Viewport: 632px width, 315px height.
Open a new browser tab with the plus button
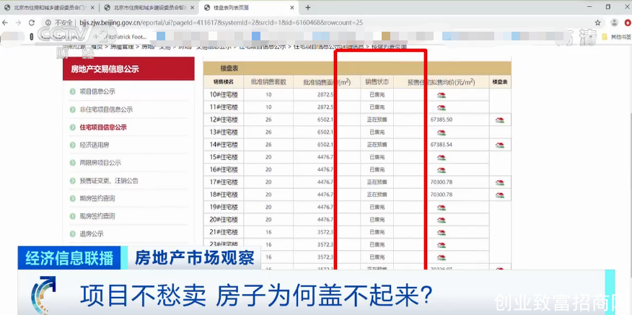pyautogui.click(x=308, y=7)
